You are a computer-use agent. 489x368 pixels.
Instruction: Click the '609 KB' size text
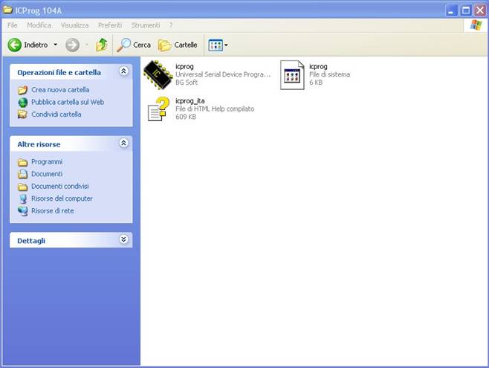tap(186, 117)
